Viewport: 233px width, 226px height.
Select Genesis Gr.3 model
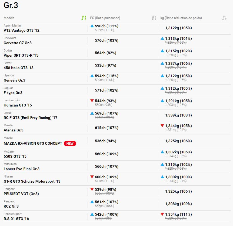[x=14, y=80]
